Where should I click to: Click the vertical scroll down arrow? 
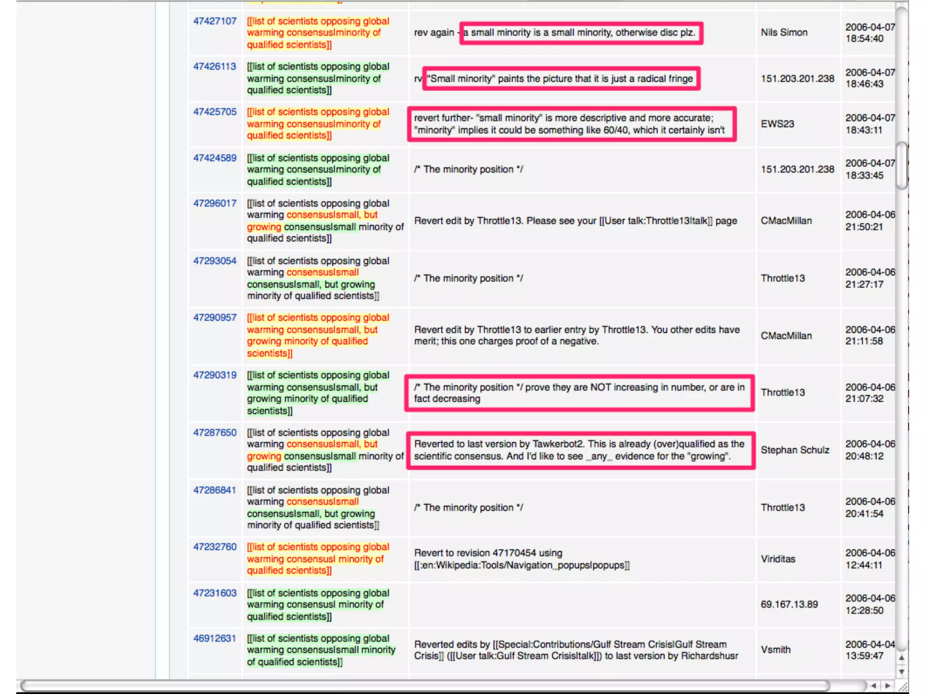click(x=902, y=672)
